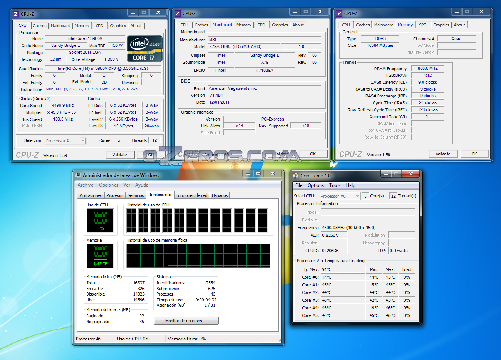The width and height of the screenshot is (501, 360).
Task: Click Task Manager title bar icon
Action: tap(78, 175)
